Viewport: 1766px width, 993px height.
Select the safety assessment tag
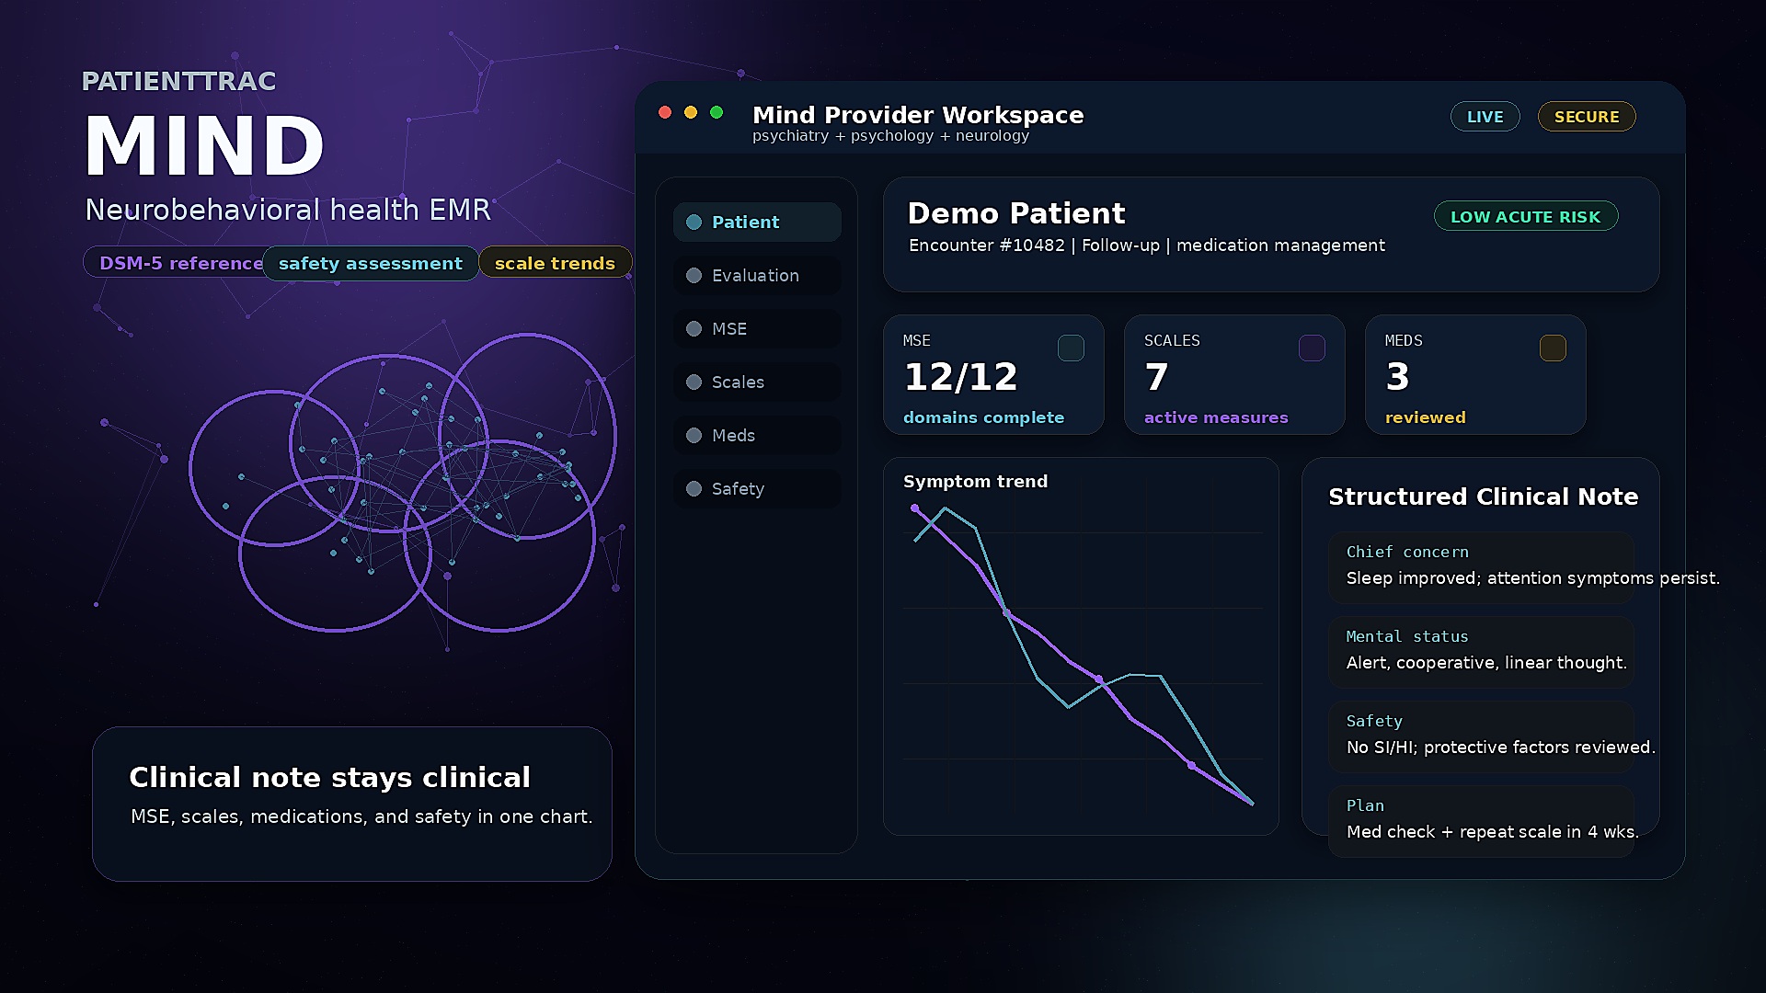click(371, 263)
